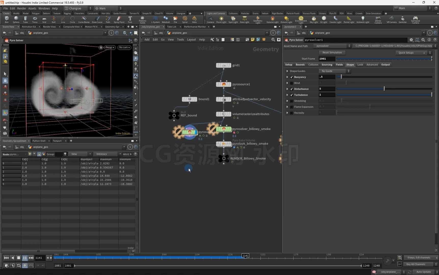Open the parameter gear menu for pyrosolver1
Image resolution: width=439 pixels, height=275 pixels.
tap(411, 40)
